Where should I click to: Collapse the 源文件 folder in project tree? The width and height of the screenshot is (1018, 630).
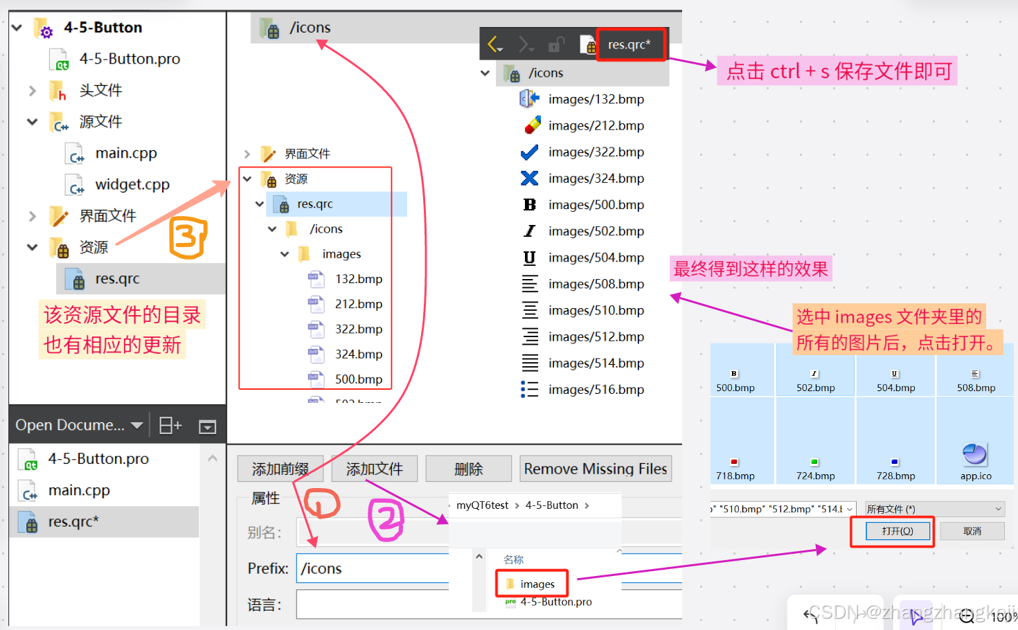click(x=32, y=122)
